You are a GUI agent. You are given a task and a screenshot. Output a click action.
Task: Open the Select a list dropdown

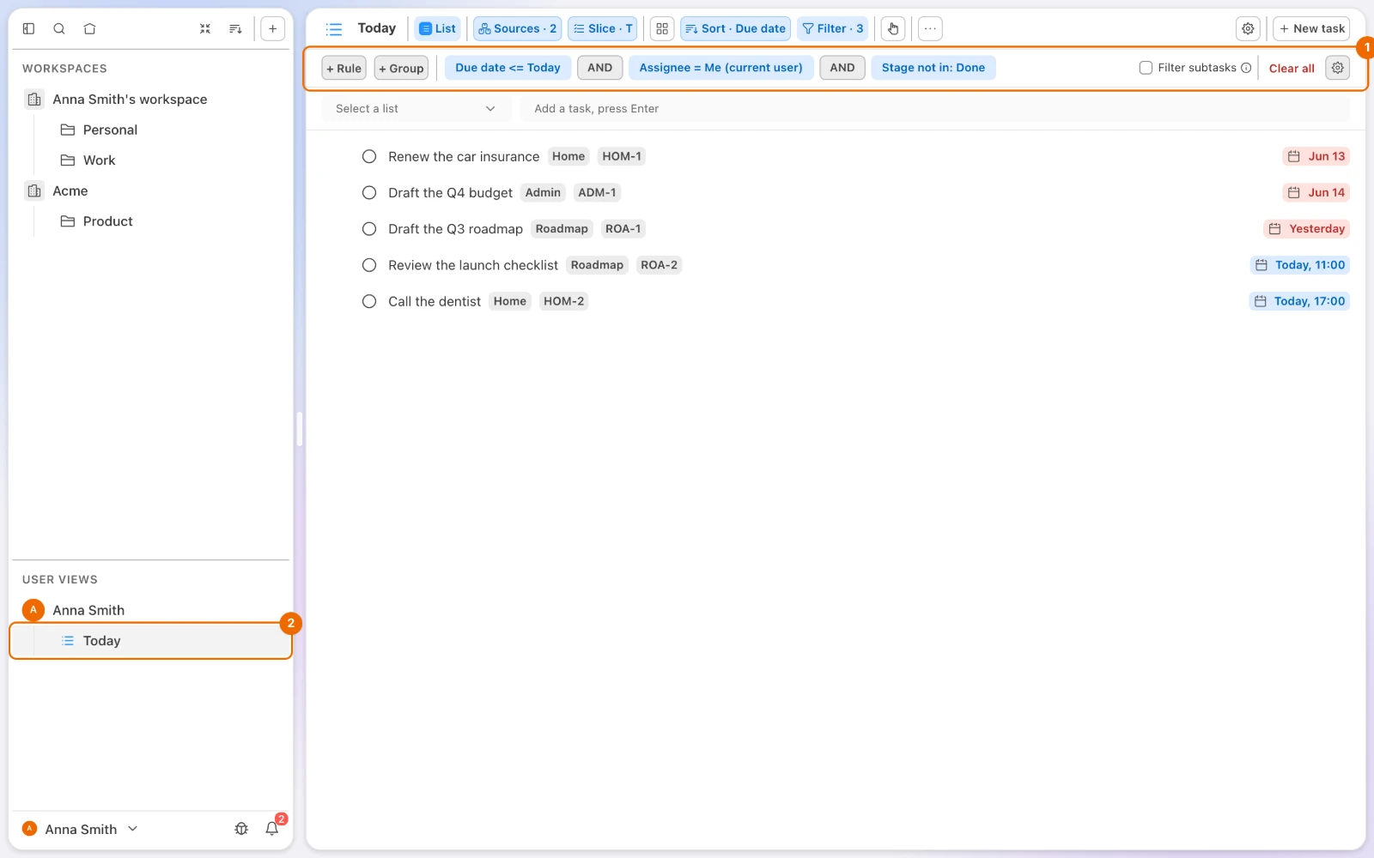[x=416, y=109]
